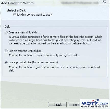Click the 'Create a new virtual disk' label text
Viewport: 110px width, 109px height.
pos(24,32)
